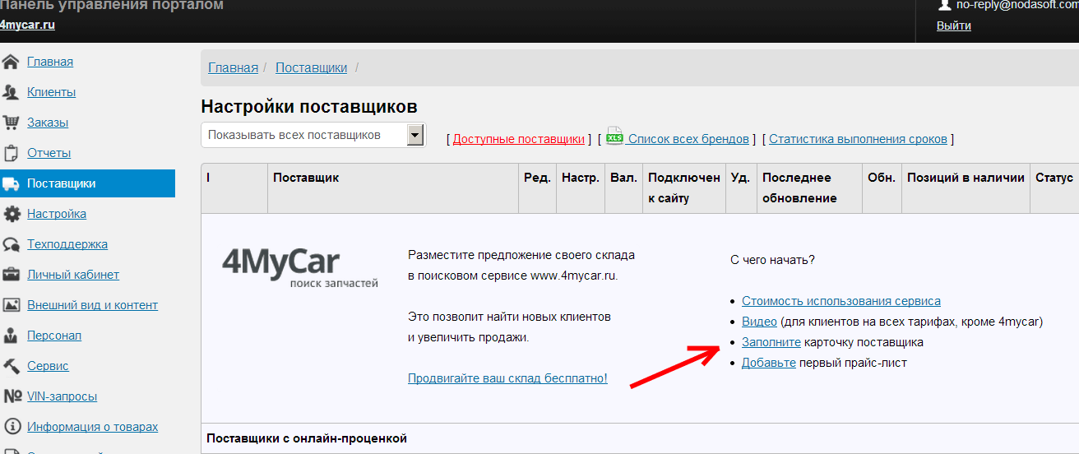This screenshot has height=454, width=1079.
Task: Click Добавьте to add first price list
Action: point(768,363)
